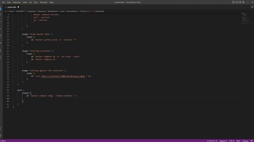Screen dimensions: 254x142
Task: Click the 'Prune docker data' stage line
Action: pyautogui.click(x=37, y=34)
